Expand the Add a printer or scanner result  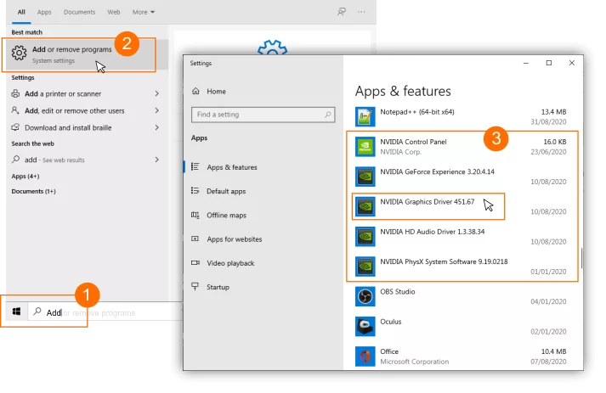(x=157, y=93)
